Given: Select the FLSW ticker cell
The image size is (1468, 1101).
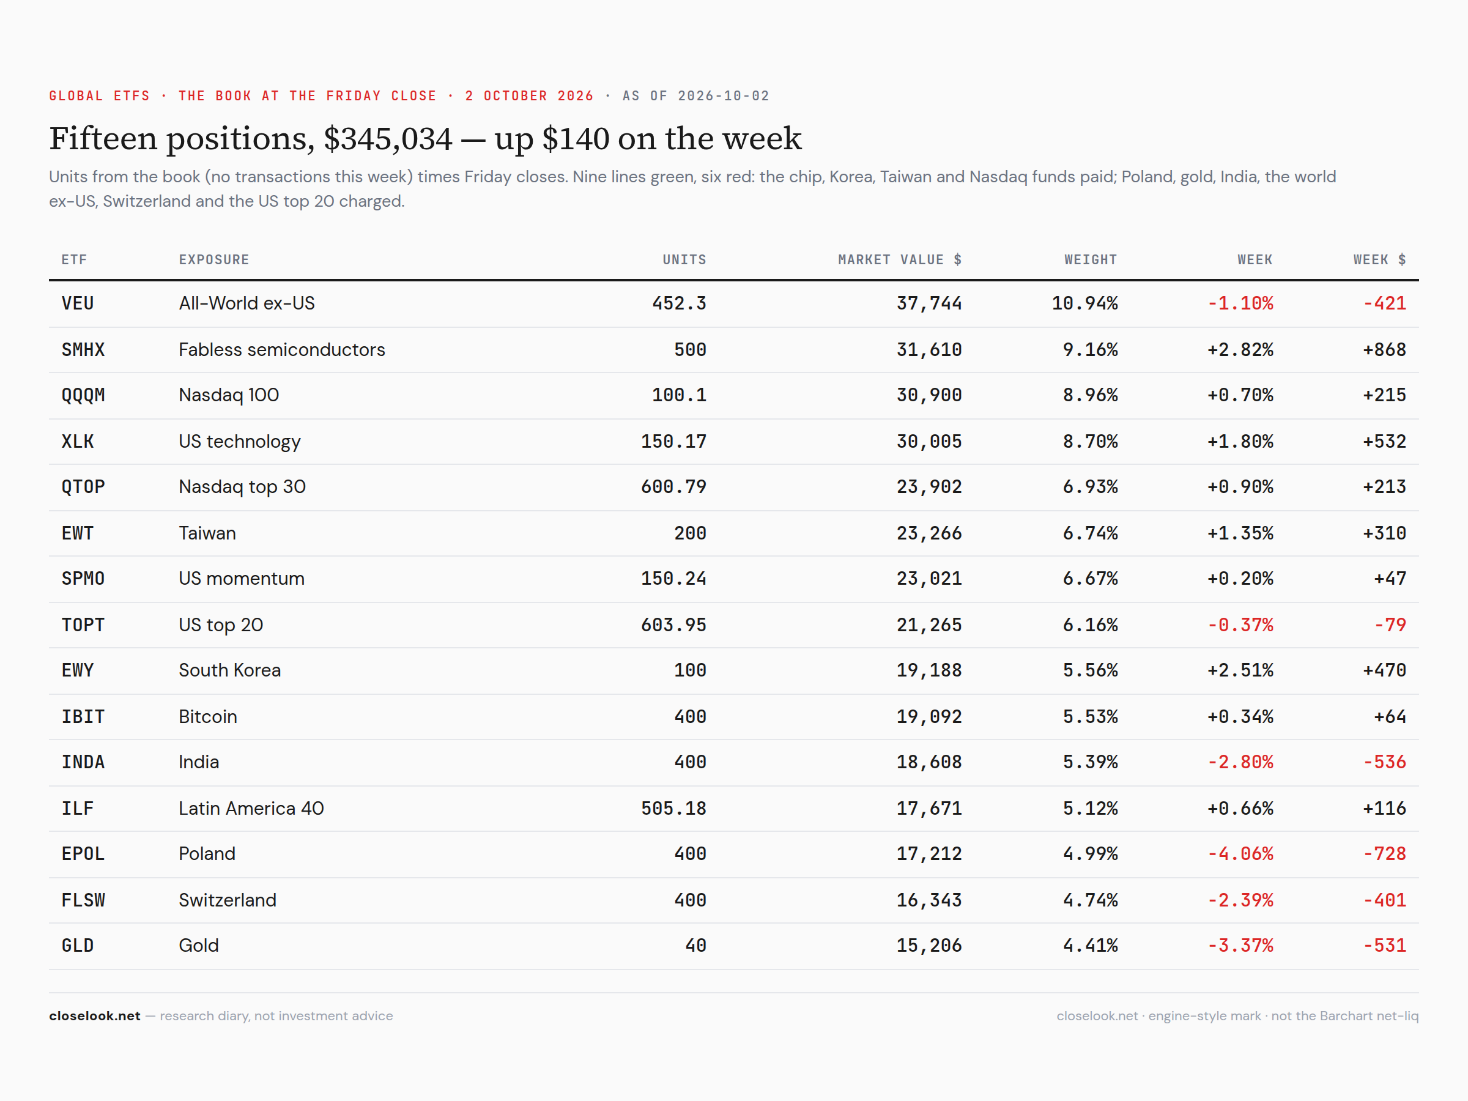Looking at the screenshot, I should point(83,900).
